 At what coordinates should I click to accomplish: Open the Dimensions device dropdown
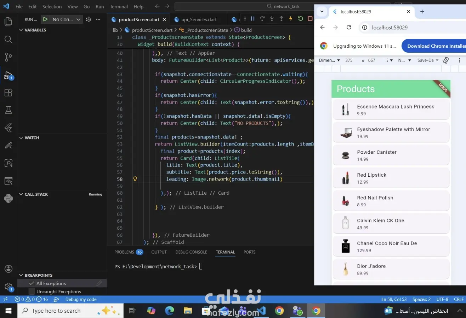329,60
